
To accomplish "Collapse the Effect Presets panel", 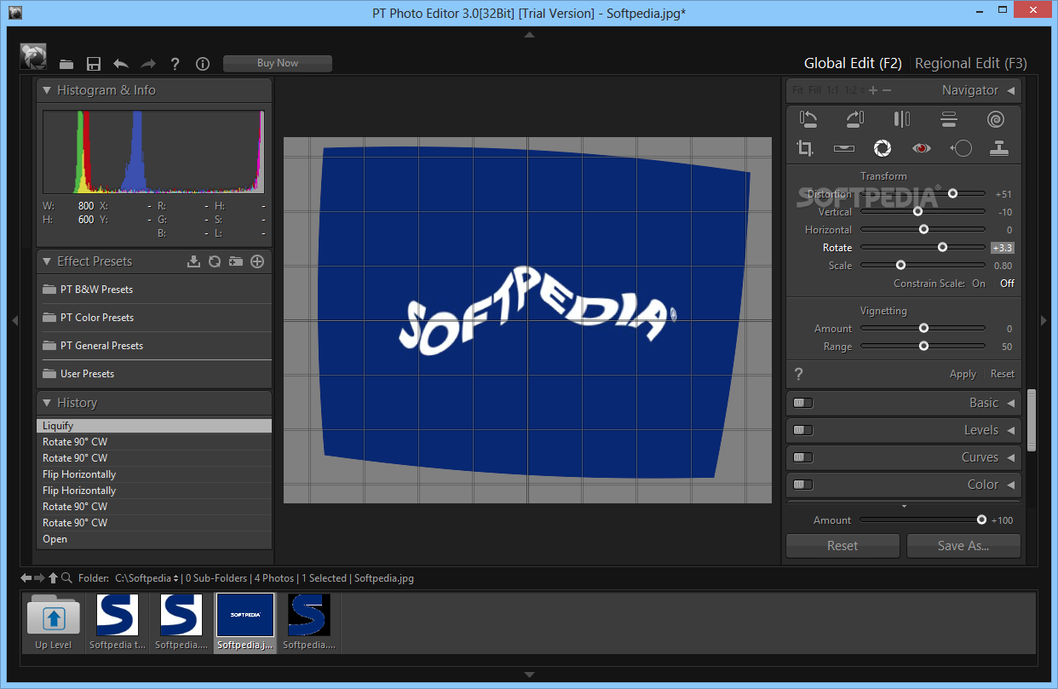I will (x=47, y=261).
